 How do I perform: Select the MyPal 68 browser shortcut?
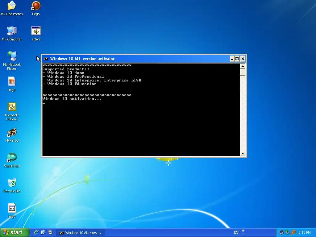coord(12,135)
